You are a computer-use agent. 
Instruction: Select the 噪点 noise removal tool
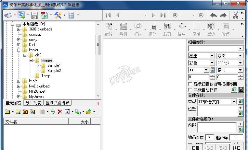pos(226,29)
